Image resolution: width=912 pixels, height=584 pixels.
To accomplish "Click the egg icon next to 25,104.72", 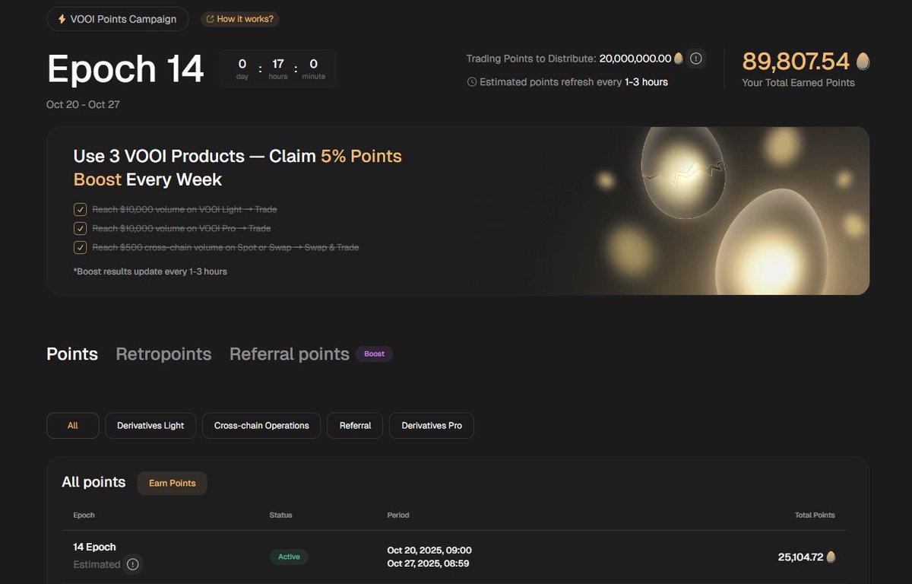I will [831, 557].
